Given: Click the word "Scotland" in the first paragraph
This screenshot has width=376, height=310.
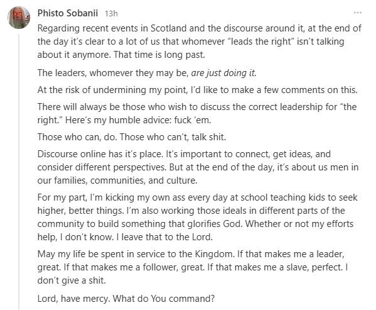Looking at the screenshot, I should point(168,28).
